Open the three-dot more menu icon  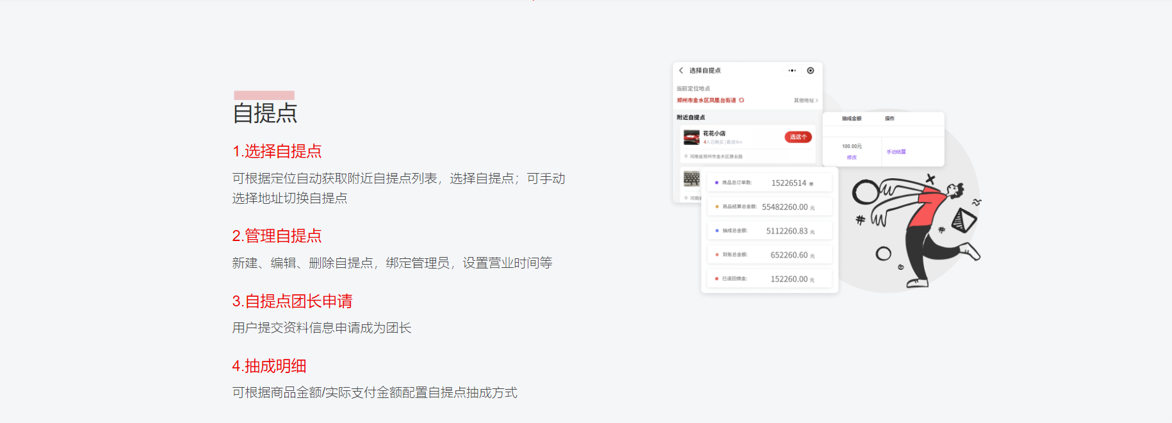tap(792, 70)
